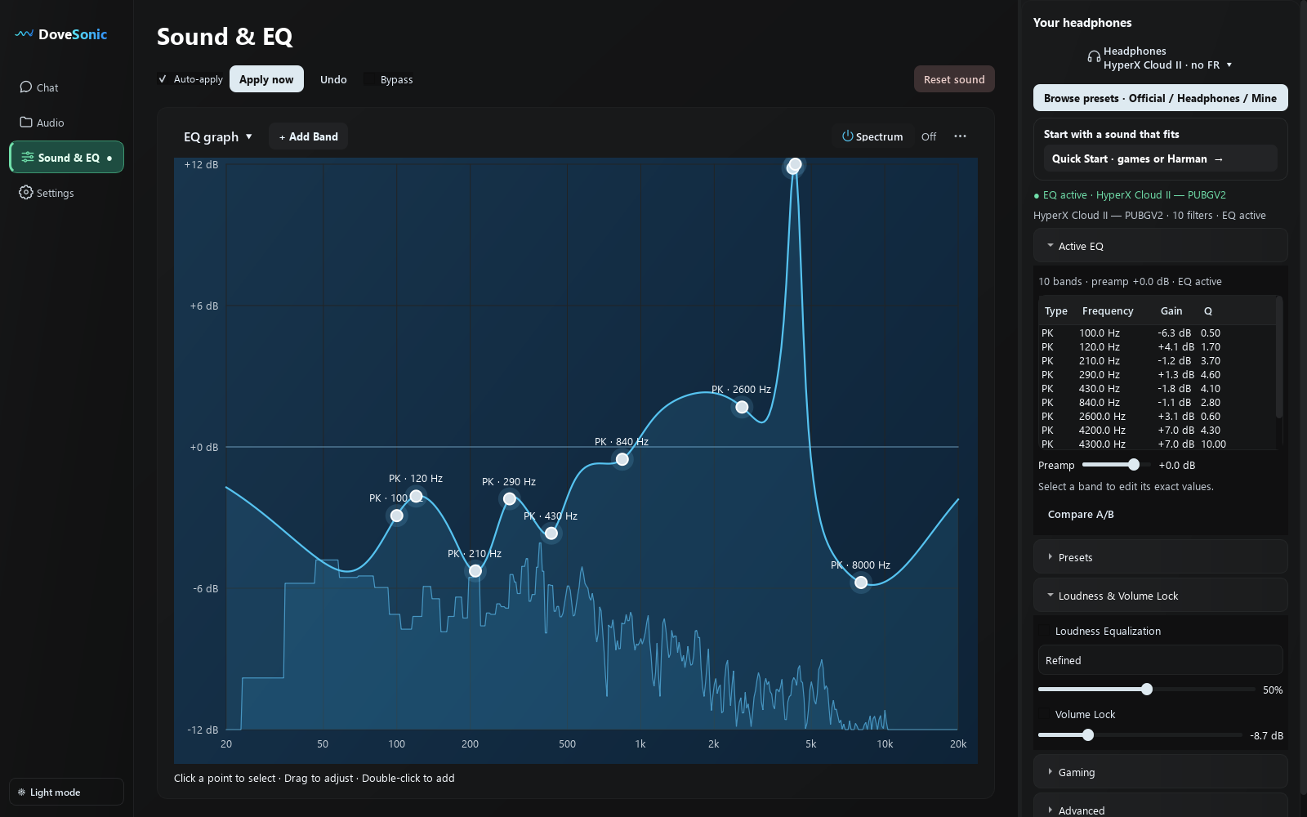Viewport: 1307px width, 817px height.
Task: Select the PK 840 Hz band point
Action: [622, 459]
